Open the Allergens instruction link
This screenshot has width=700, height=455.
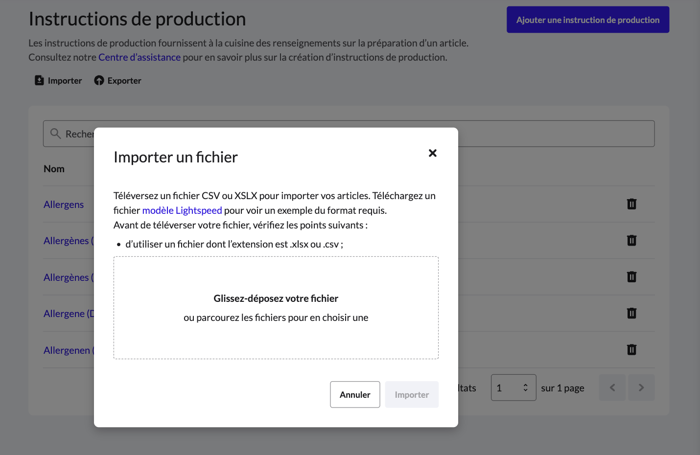tap(64, 205)
